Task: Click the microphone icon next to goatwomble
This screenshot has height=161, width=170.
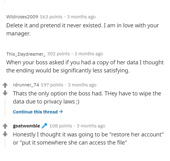Action: click(45, 126)
